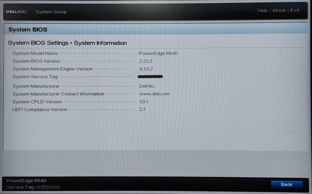Click the System Setup title

pos(51,12)
